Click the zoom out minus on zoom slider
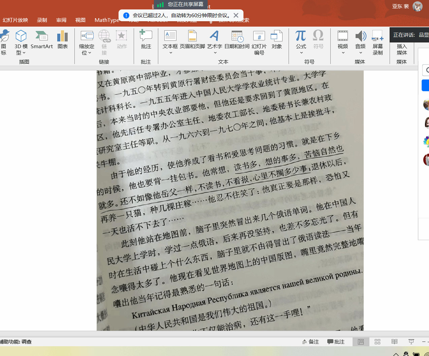429x356 pixels. click(424, 342)
